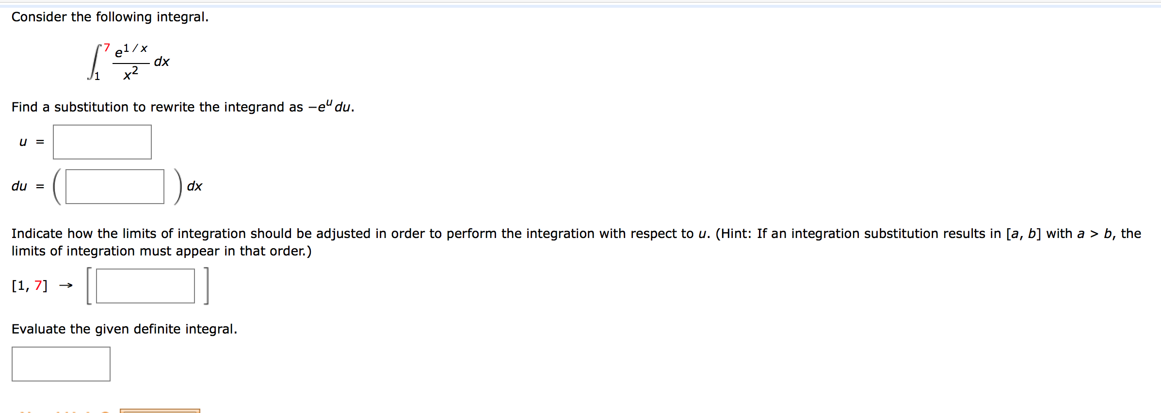Viewport: 1161px width, 413px height.
Task: Select the u substitution answer field
Action: pos(102,141)
